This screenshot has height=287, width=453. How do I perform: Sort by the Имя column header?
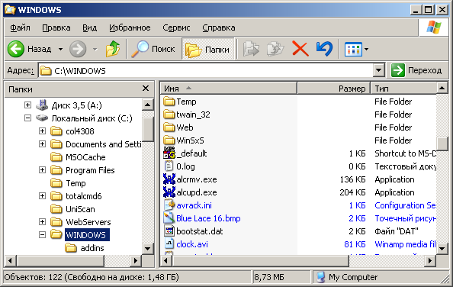[x=228, y=89]
